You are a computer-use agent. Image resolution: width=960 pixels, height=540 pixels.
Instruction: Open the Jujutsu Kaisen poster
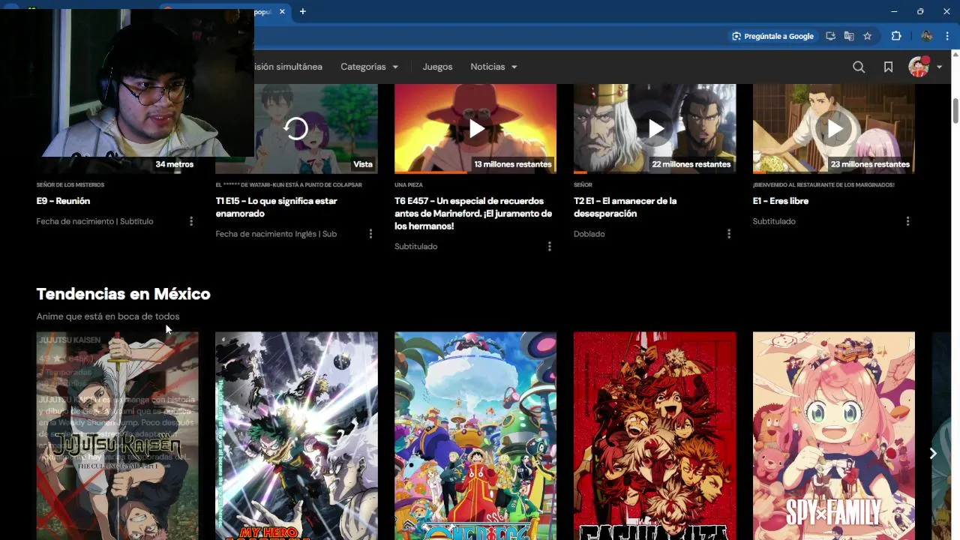118,436
